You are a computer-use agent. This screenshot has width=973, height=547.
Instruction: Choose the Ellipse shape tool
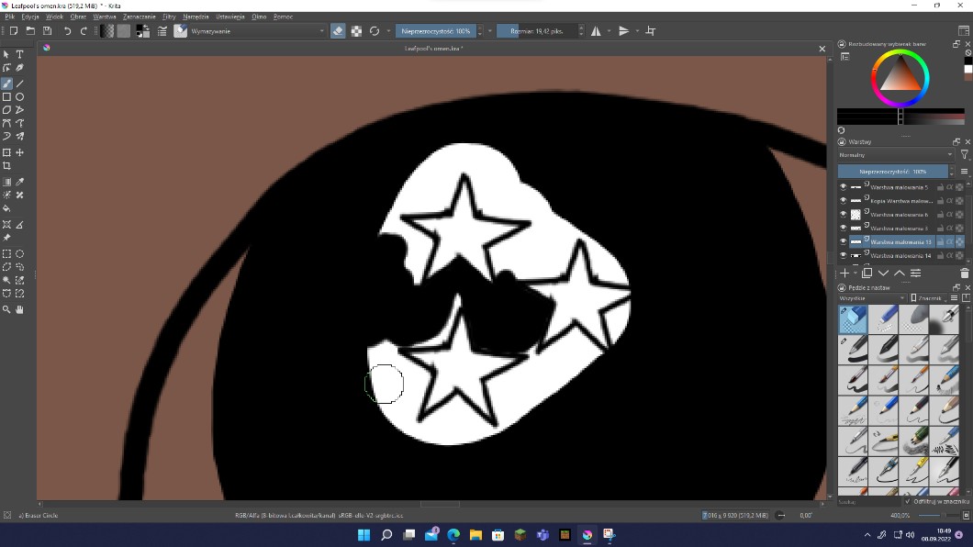coord(19,96)
